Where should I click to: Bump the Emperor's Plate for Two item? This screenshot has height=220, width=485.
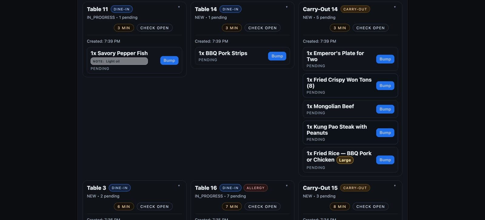click(x=385, y=59)
